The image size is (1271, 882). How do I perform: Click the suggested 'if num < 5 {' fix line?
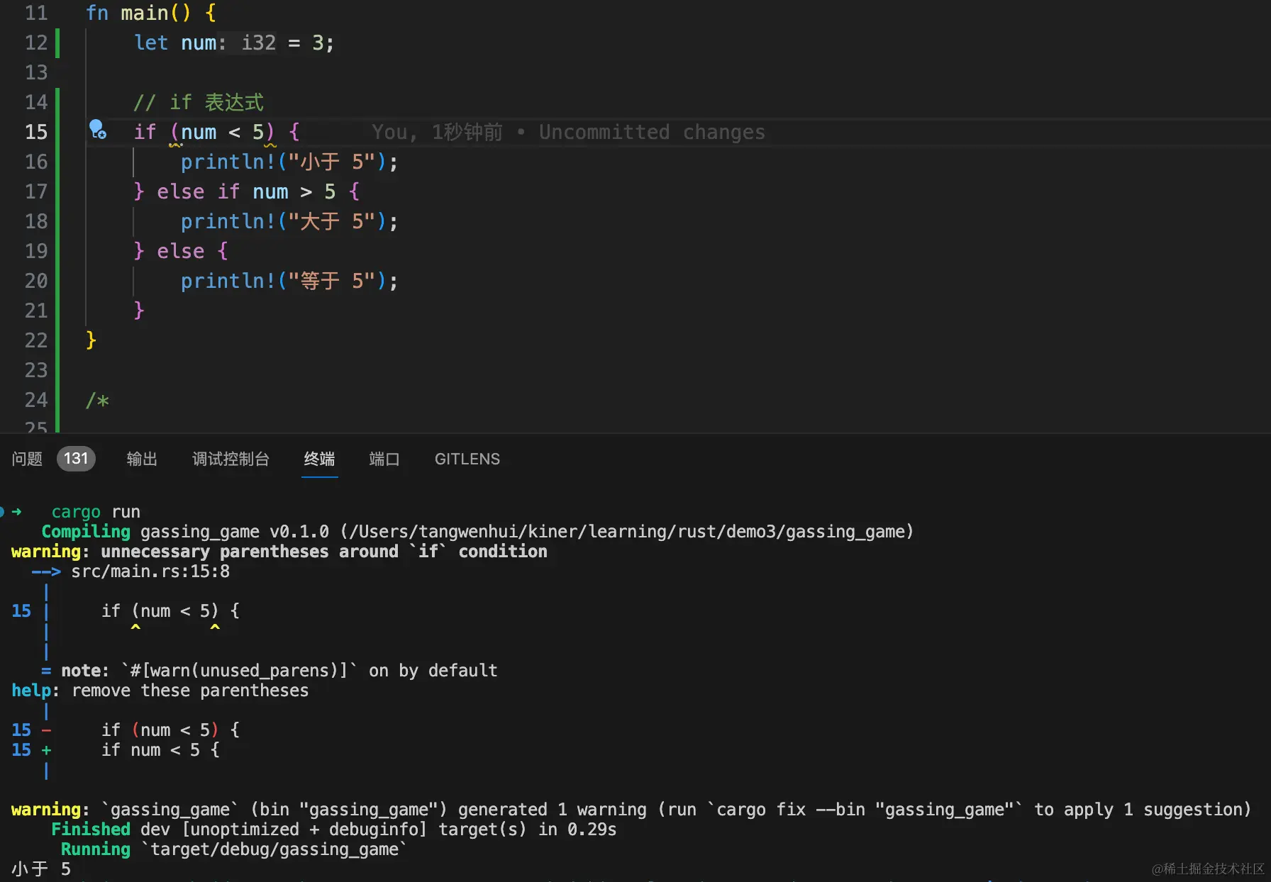160,750
